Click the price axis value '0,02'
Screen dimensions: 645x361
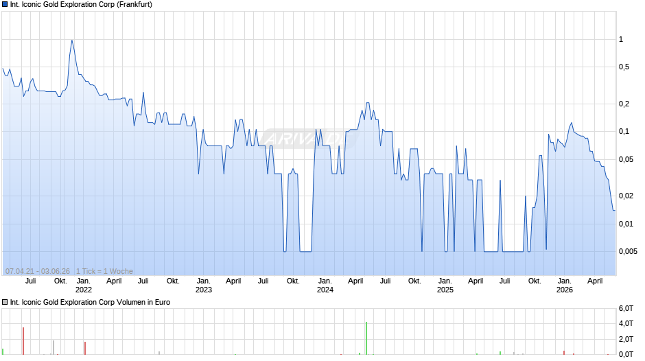[626, 196]
